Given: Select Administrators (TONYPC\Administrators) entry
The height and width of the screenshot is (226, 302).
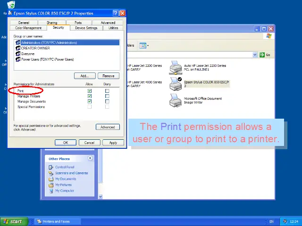Looking at the screenshot, I should tap(67, 42).
